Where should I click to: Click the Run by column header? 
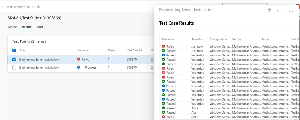237,39
